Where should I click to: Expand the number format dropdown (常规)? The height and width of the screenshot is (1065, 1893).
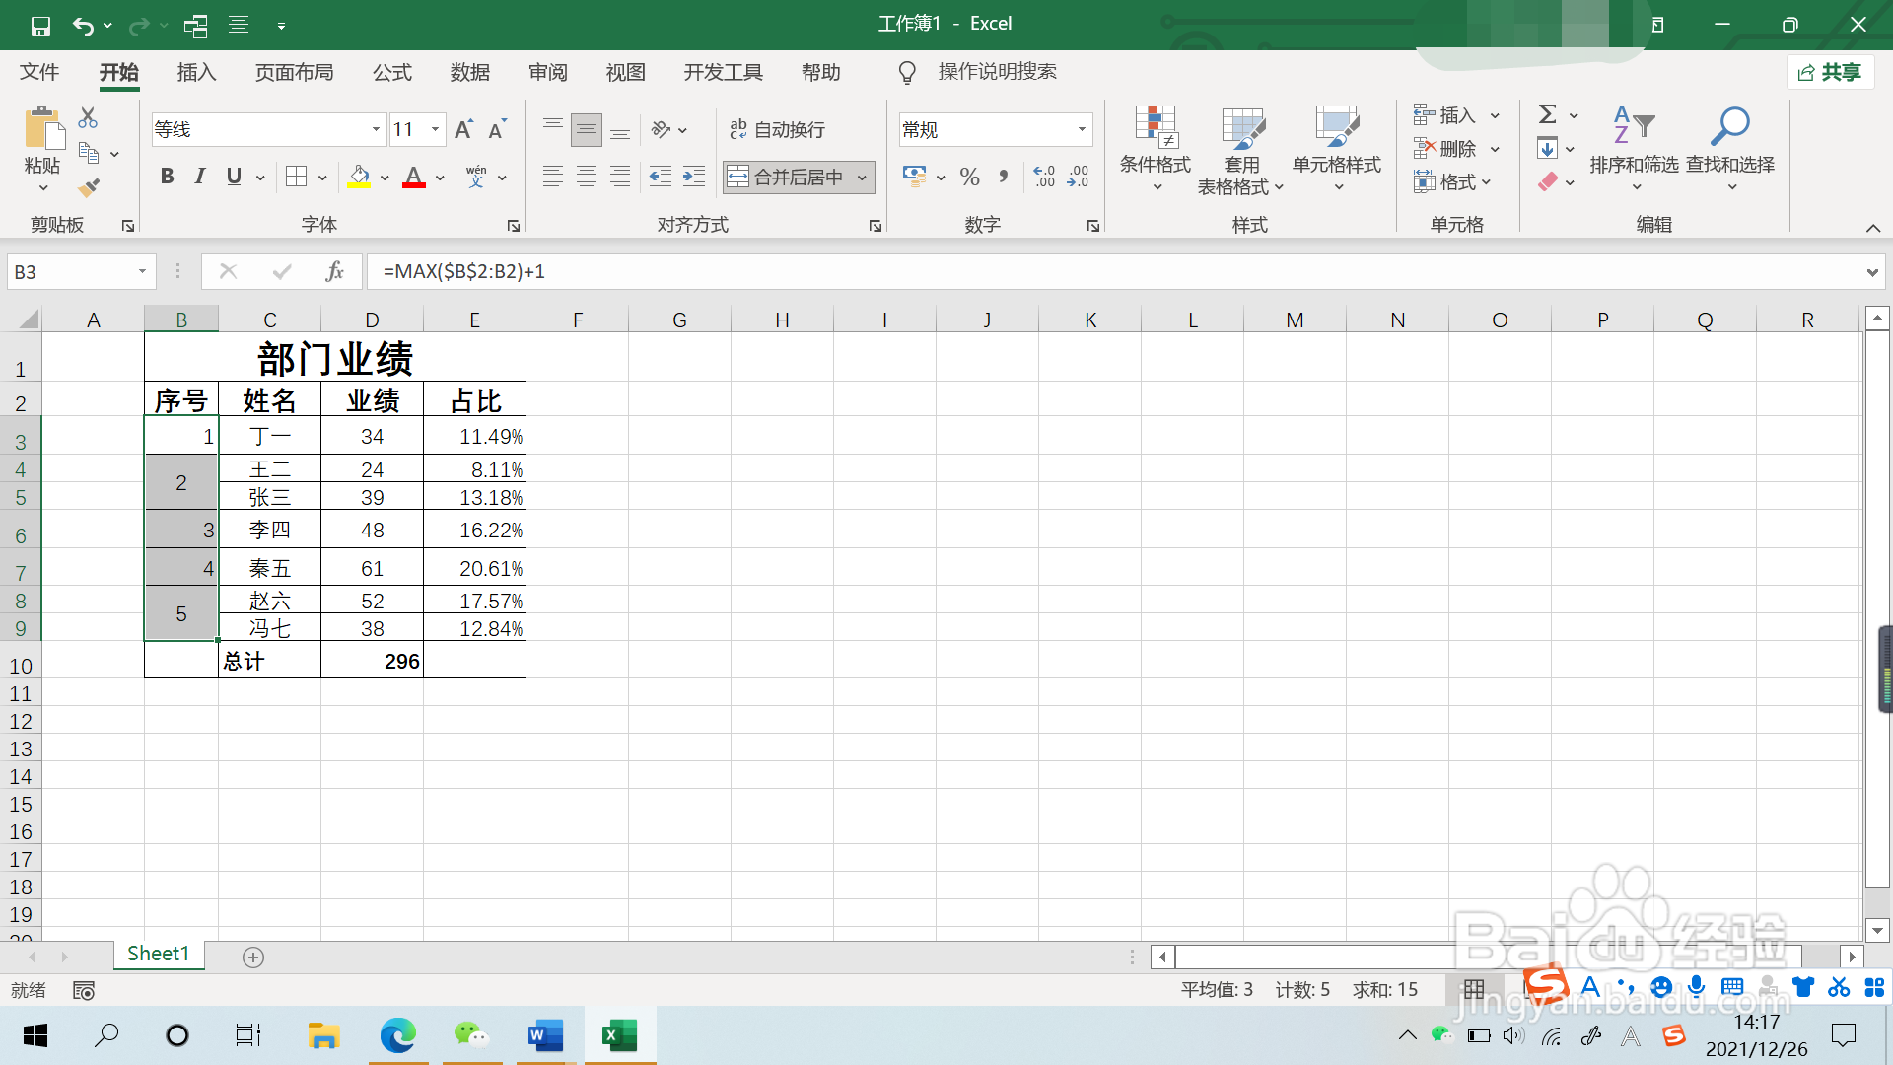[1082, 129]
